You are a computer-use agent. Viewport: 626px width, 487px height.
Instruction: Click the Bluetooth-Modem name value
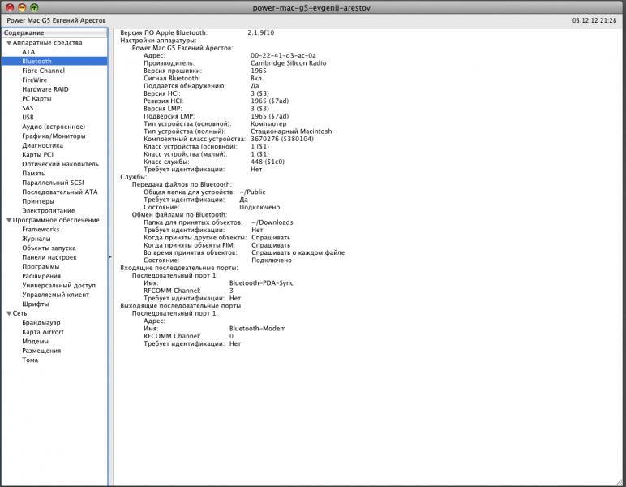point(258,329)
